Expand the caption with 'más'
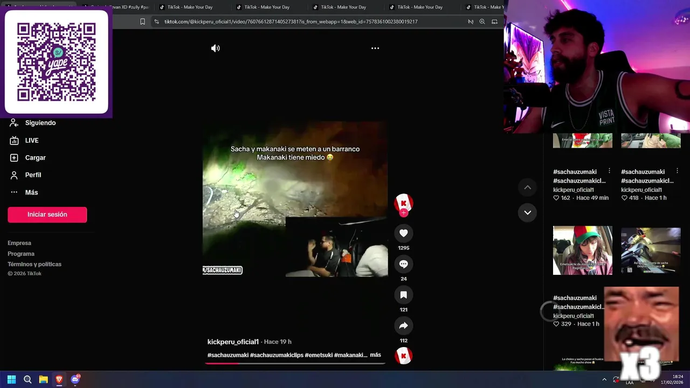The image size is (690, 388). [x=375, y=355]
